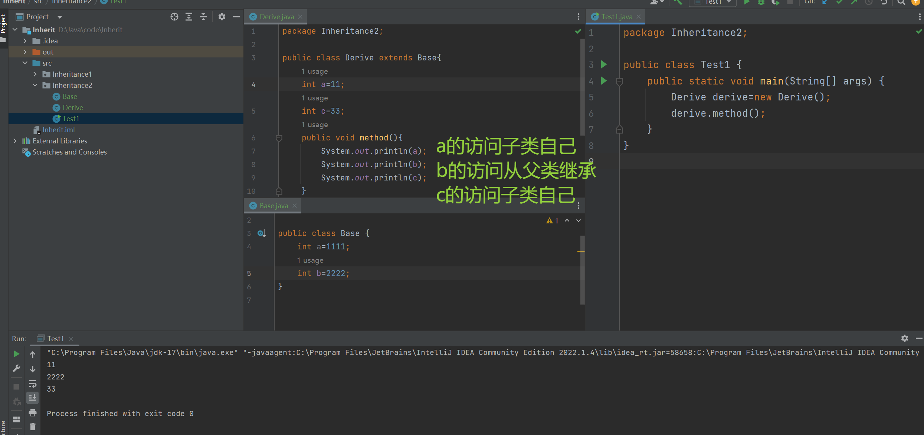Image resolution: width=924 pixels, height=435 pixels.
Task: Print console output using the printer icon
Action: tap(33, 412)
